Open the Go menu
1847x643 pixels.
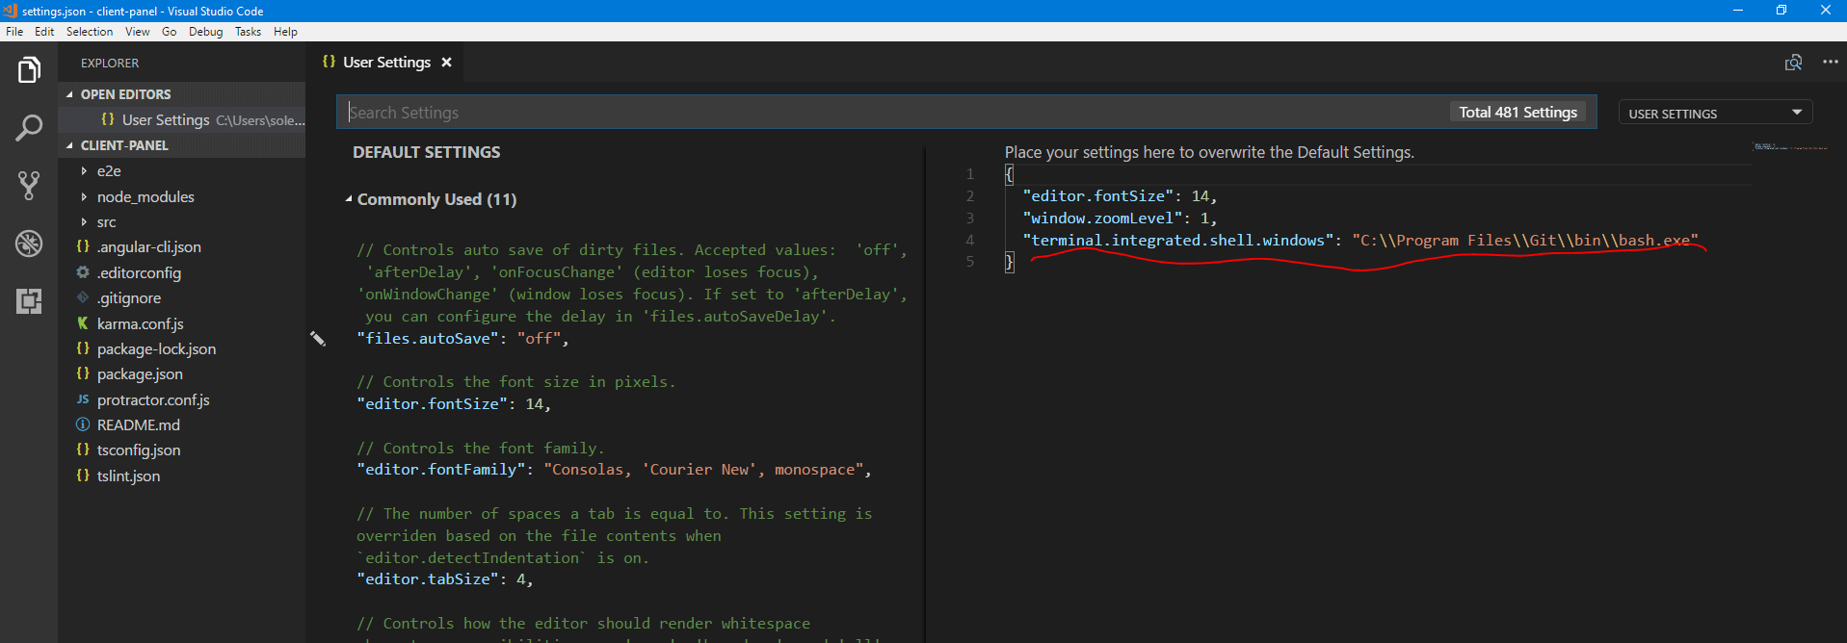tap(170, 32)
